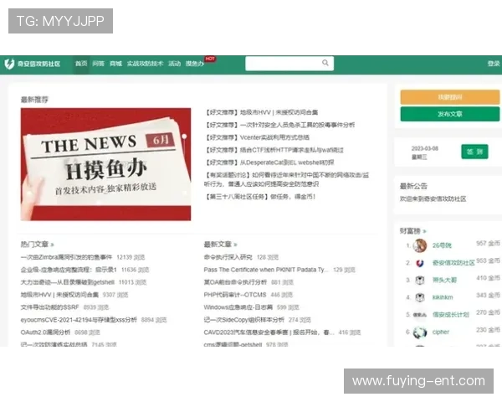Click the 签到 check-in button
This screenshot has height=402, width=502.
click(x=474, y=152)
